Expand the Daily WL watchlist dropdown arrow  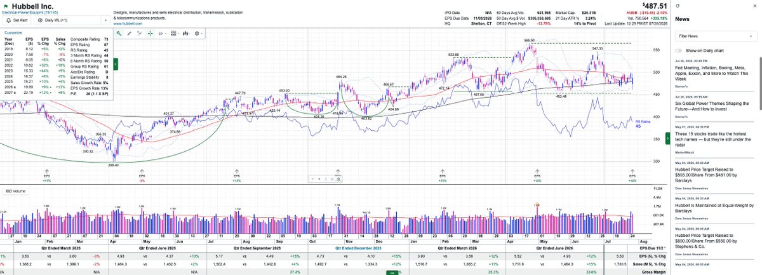(x=106, y=20)
